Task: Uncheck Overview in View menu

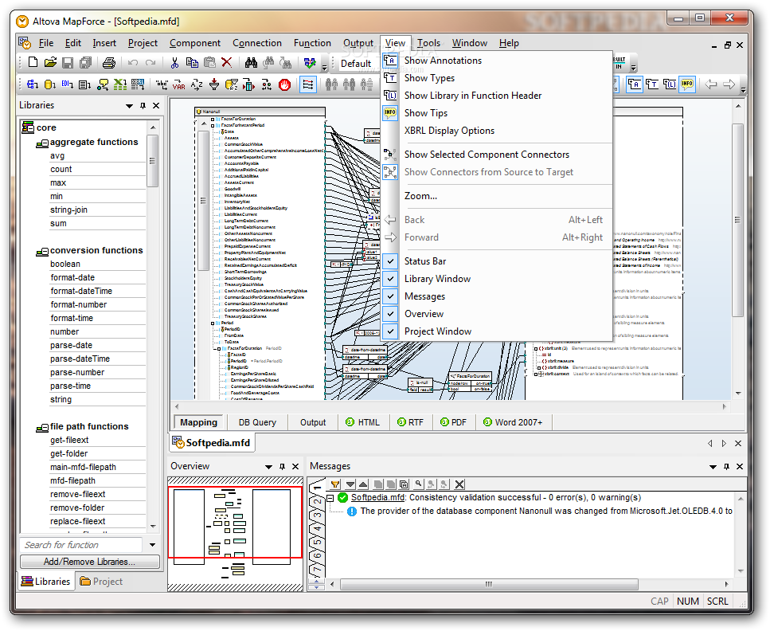Action: 424,314
